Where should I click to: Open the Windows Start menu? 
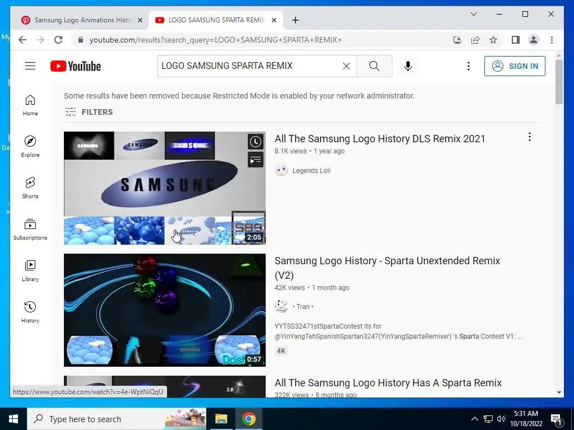[13, 419]
